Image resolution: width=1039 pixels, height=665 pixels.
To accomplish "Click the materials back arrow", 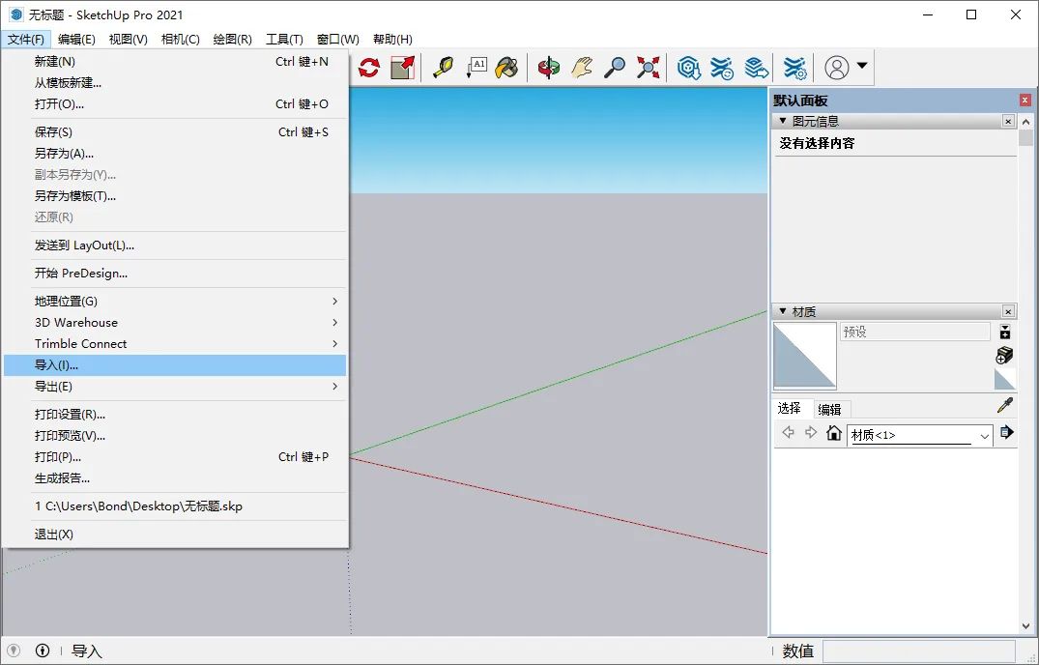I will 788,432.
